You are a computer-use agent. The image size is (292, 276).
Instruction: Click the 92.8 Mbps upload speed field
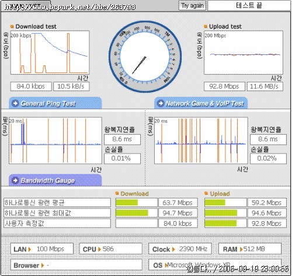tap(224, 86)
